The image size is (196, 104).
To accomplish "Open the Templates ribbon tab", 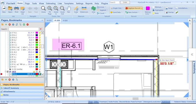I will (x=69, y=3).
